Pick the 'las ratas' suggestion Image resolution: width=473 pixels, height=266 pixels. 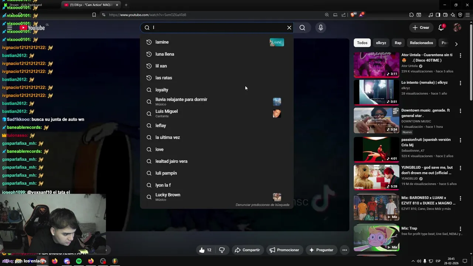pos(217,78)
